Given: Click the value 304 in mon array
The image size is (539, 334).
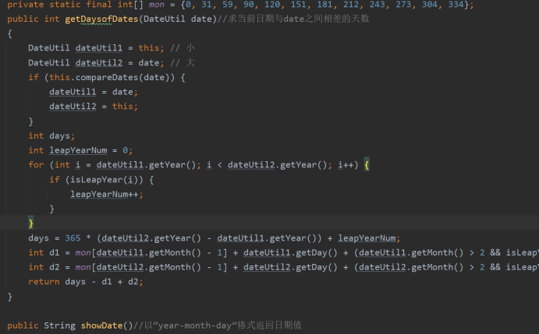Looking at the screenshot, I should [430, 5].
